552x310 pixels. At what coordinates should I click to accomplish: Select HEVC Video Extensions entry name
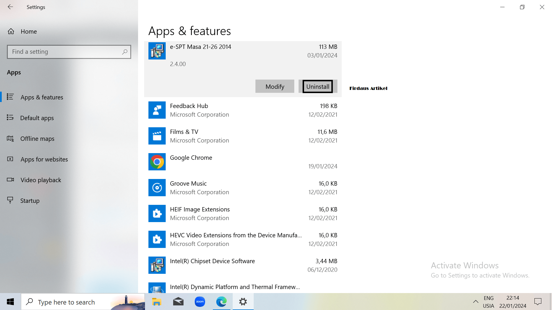[236, 235]
